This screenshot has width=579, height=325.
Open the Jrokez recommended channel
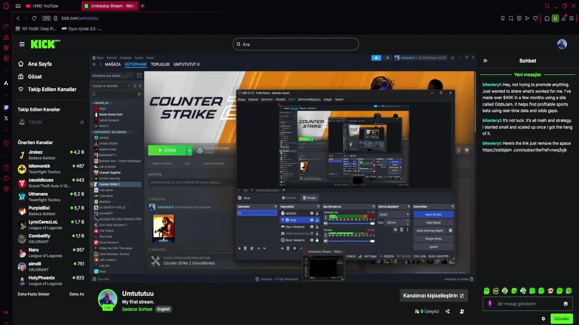point(51,155)
